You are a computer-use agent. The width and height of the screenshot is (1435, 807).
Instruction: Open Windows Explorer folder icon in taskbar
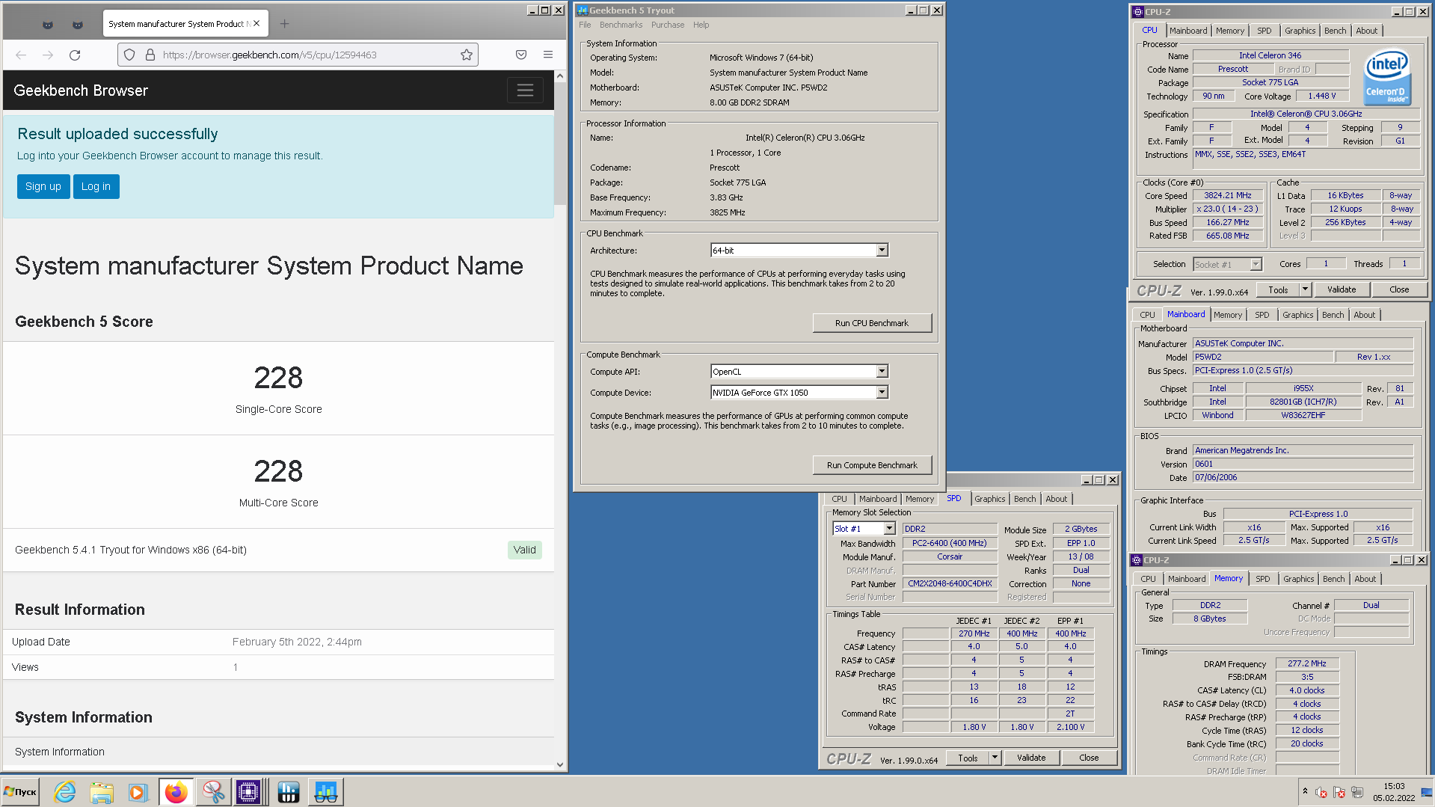[101, 792]
